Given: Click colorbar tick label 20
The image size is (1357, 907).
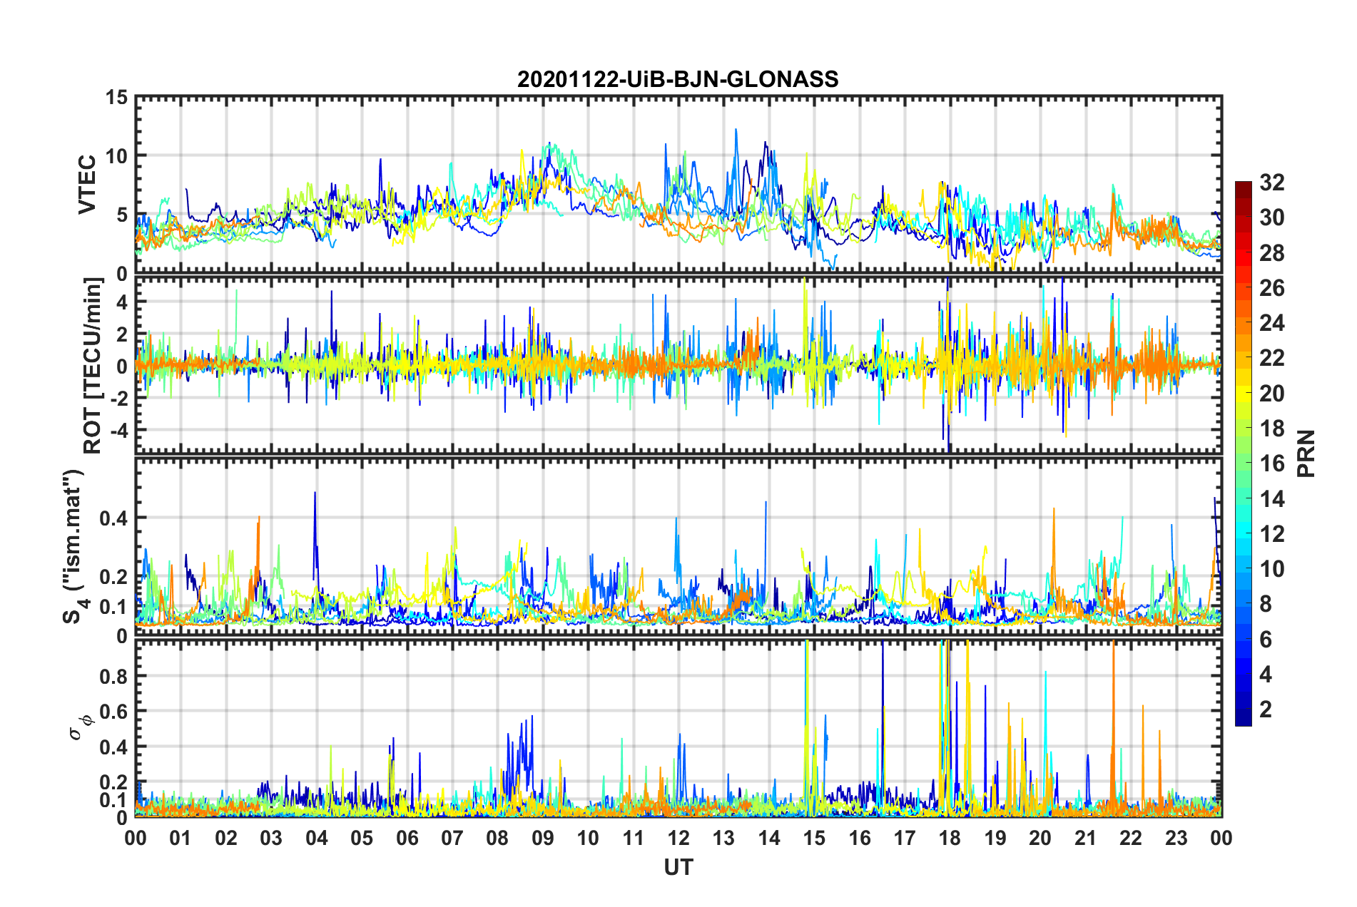Looking at the screenshot, I should point(1271,394).
